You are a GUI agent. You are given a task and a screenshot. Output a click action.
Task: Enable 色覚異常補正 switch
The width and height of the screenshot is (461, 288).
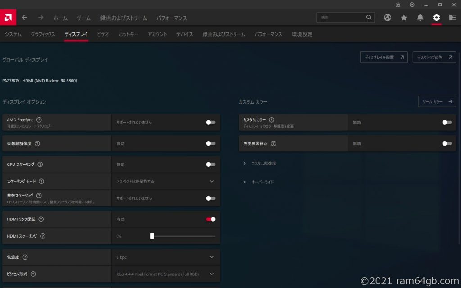point(447,143)
